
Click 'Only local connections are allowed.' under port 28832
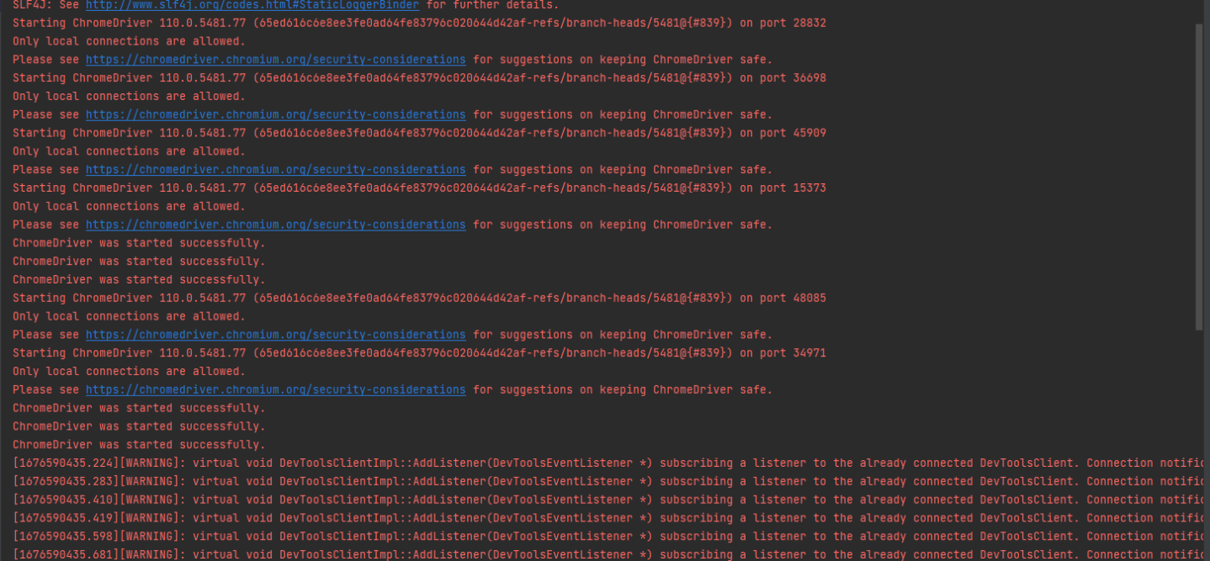[129, 41]
